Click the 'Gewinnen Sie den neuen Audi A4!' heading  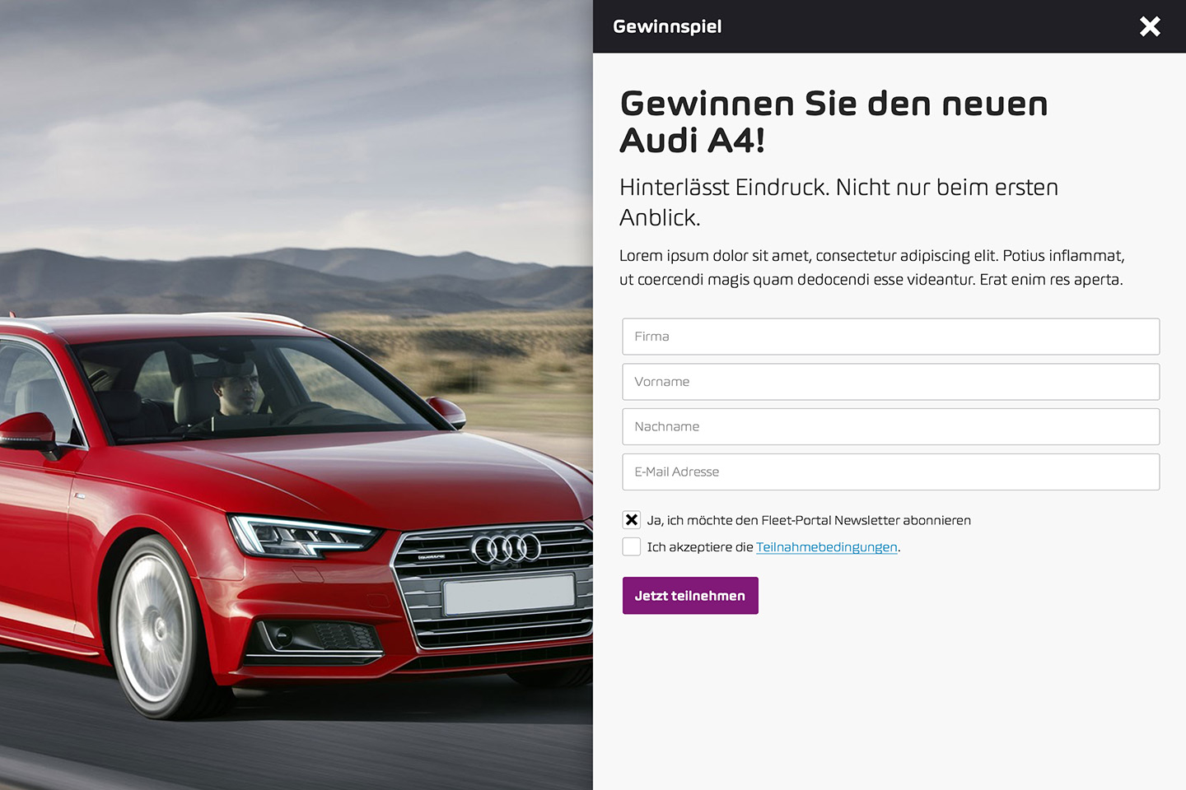pyautogui.click(x=833, y=122)
